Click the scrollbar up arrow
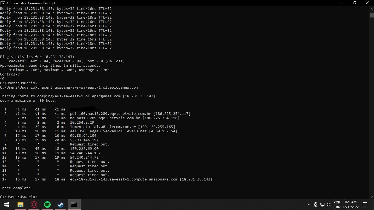Image resolution: width=374 pixels, height=210 pixels. coord(372,8)
